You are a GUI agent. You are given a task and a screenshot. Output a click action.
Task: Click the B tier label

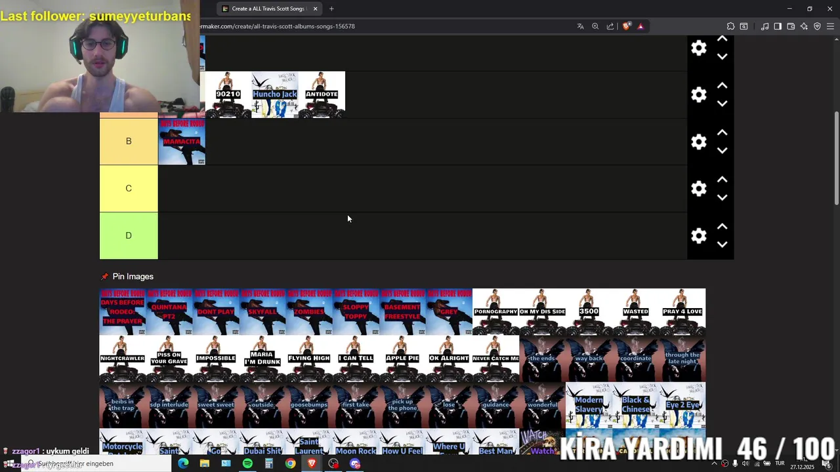pyautogui.click(x=129, y=142)
